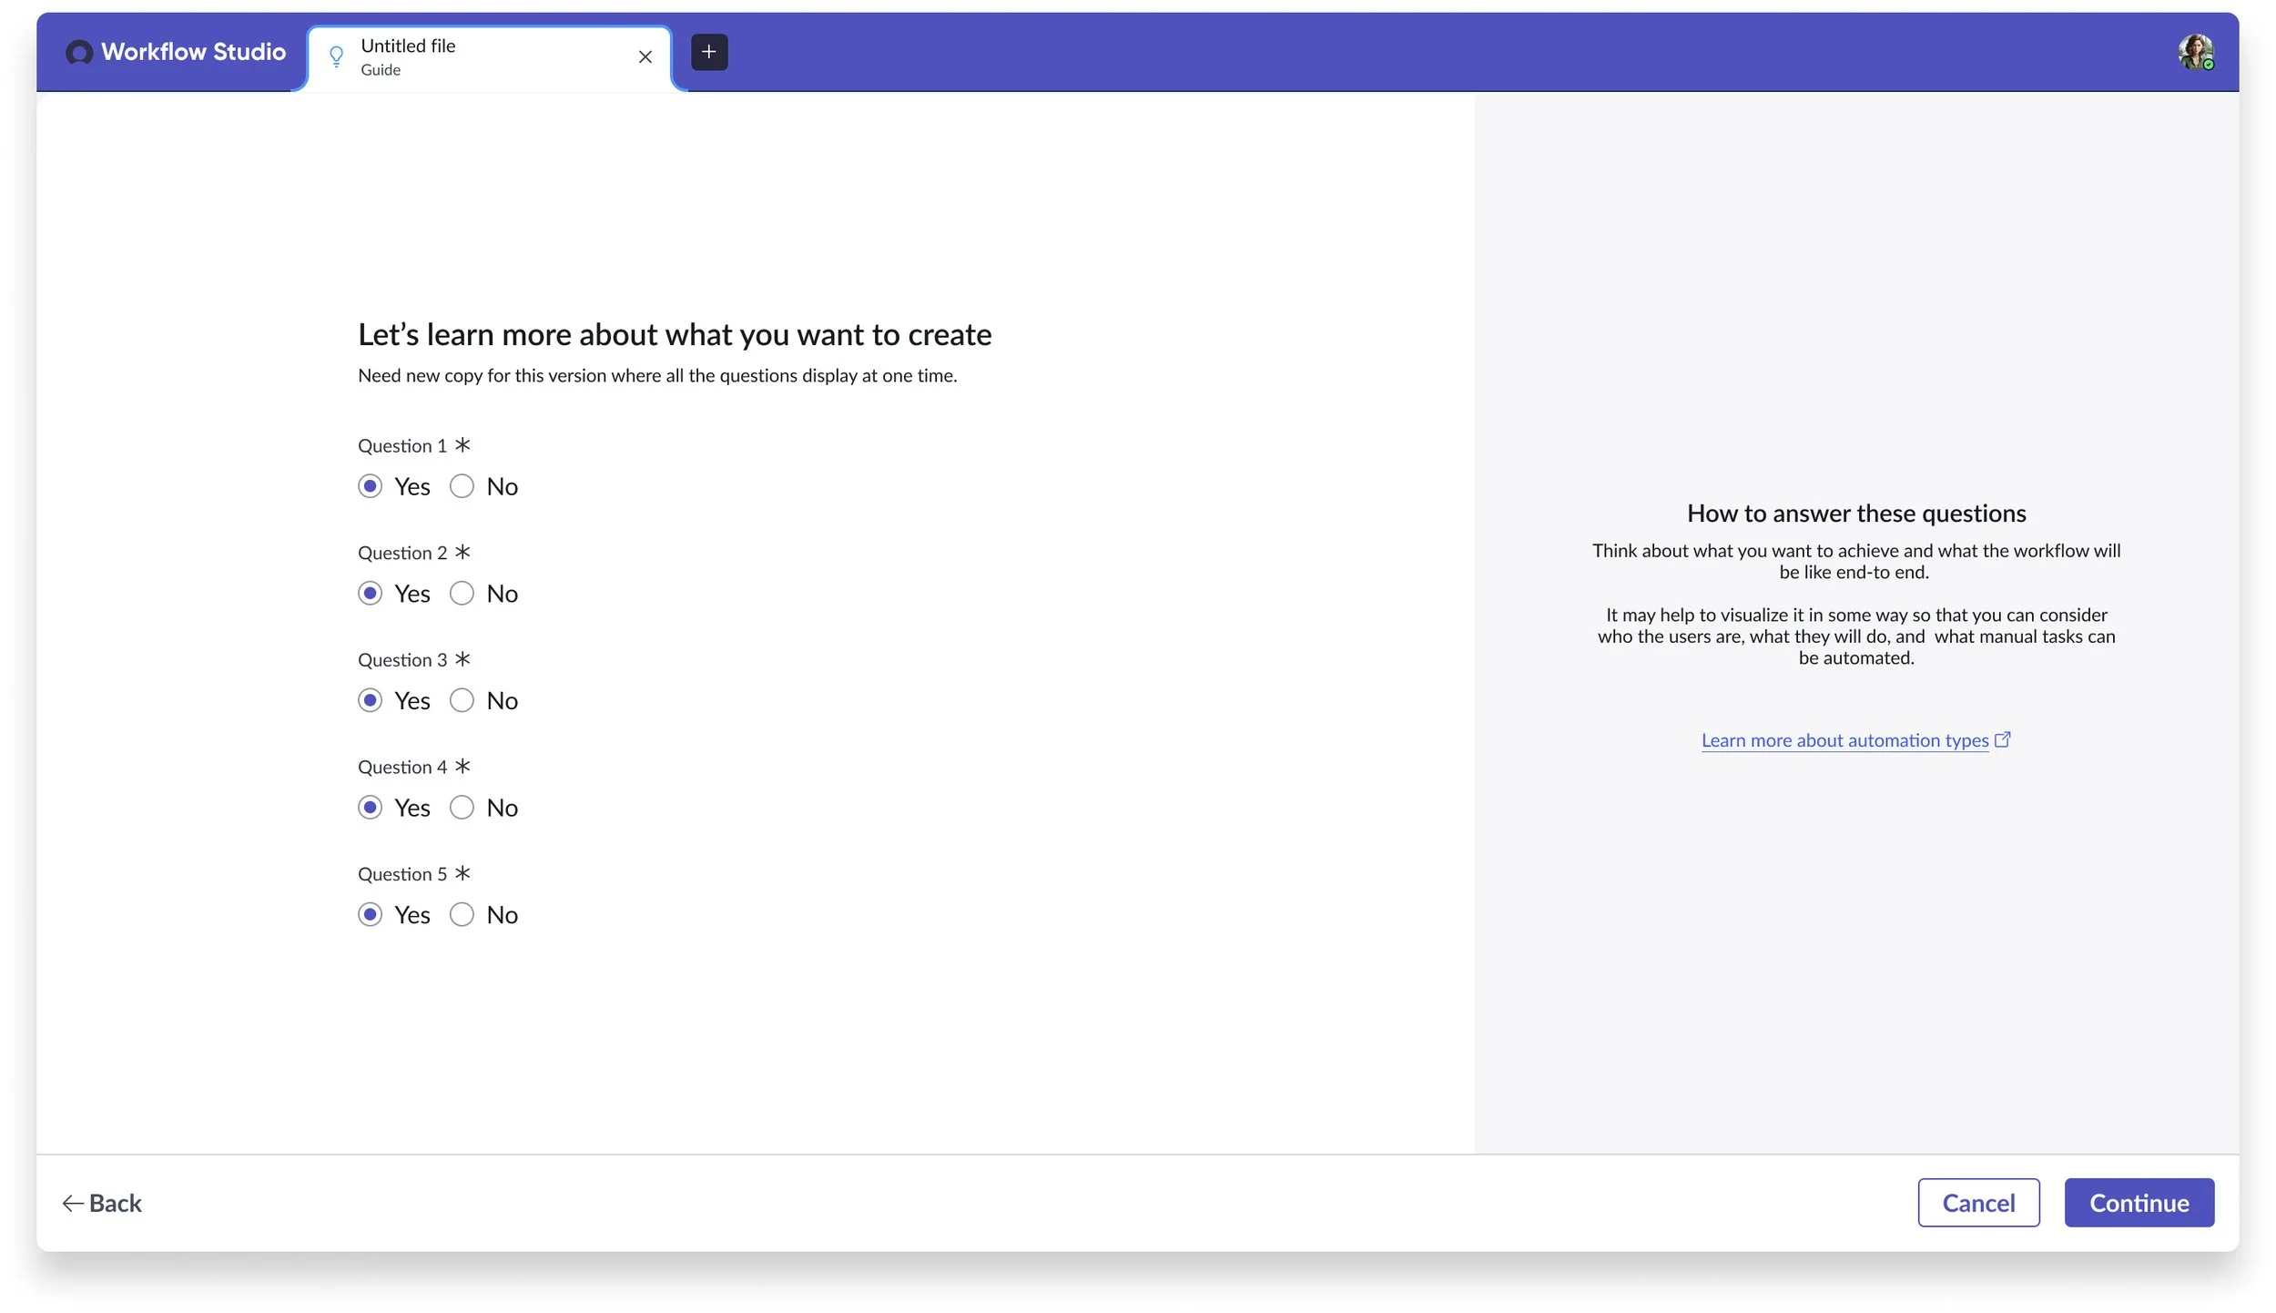Click the Guide label on the tab
Viewport: 2276px width, 1313px height.
point(381,69)
